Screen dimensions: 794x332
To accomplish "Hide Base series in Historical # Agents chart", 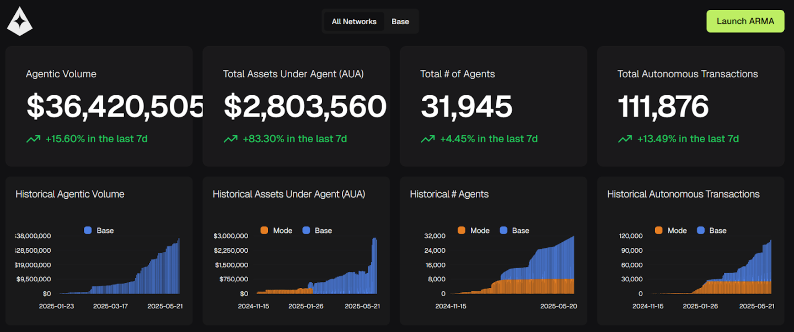I will pos(515,231).
